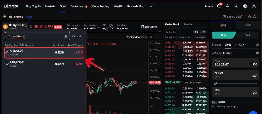Screen dimensions: 262x114
Task: Select the ARB/USDC trading pair
Action: [x=44, y=64]
